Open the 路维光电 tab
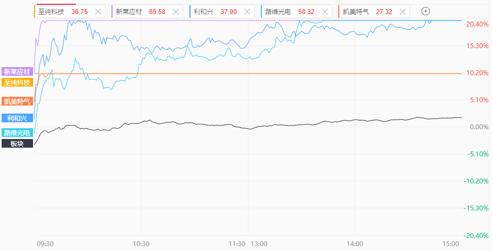 click(x=278, y=11)
